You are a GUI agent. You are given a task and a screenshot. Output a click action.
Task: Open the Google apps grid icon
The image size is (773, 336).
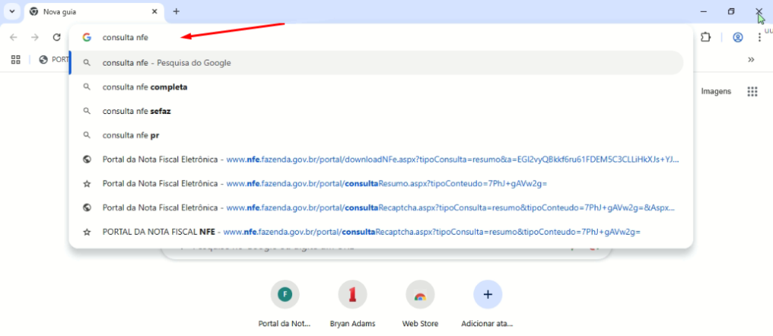click(x=752, y=91)
